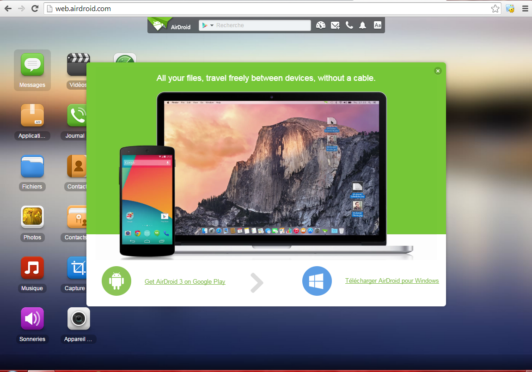This screenshot has width=532, height=372.
Task: Open the Contact icon with person silhouette
Action: click(77, 166)
